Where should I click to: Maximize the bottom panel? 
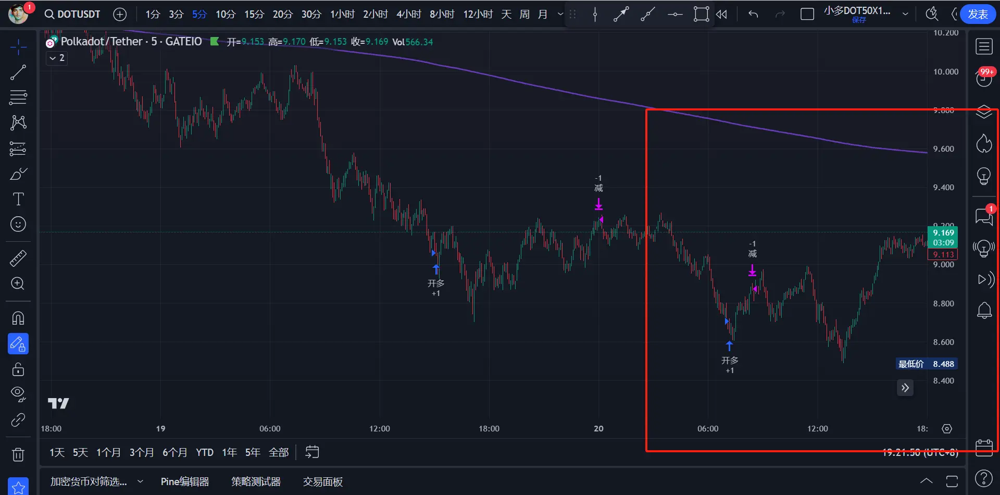[952, 481]
